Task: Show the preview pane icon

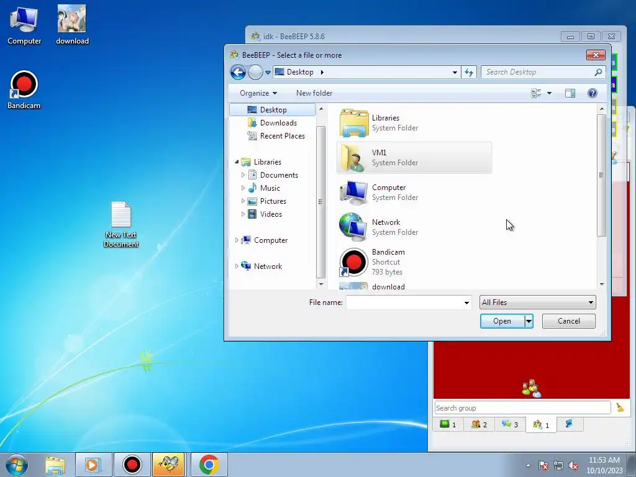Action: tap(570, 93)
